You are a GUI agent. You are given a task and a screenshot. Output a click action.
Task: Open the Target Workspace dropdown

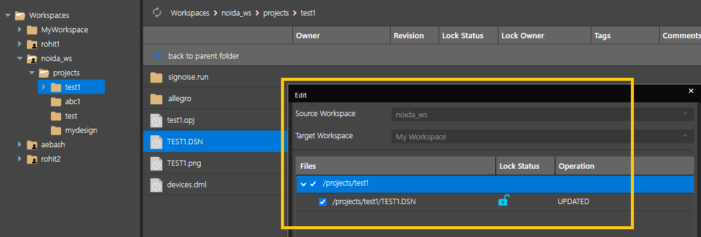click(542, 136)
